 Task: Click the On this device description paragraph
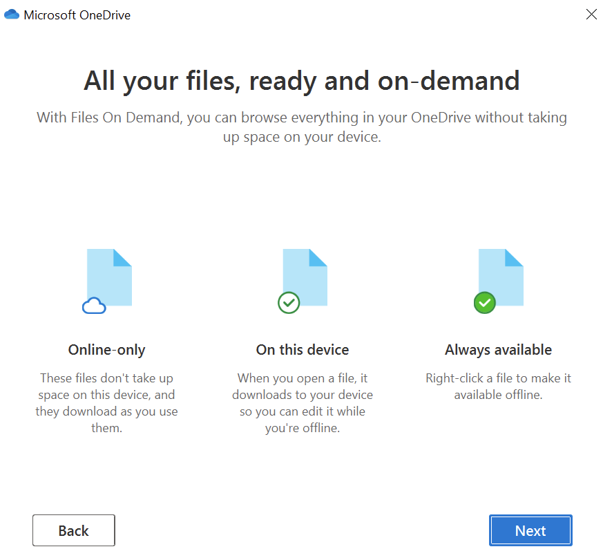tap(303, 403)
